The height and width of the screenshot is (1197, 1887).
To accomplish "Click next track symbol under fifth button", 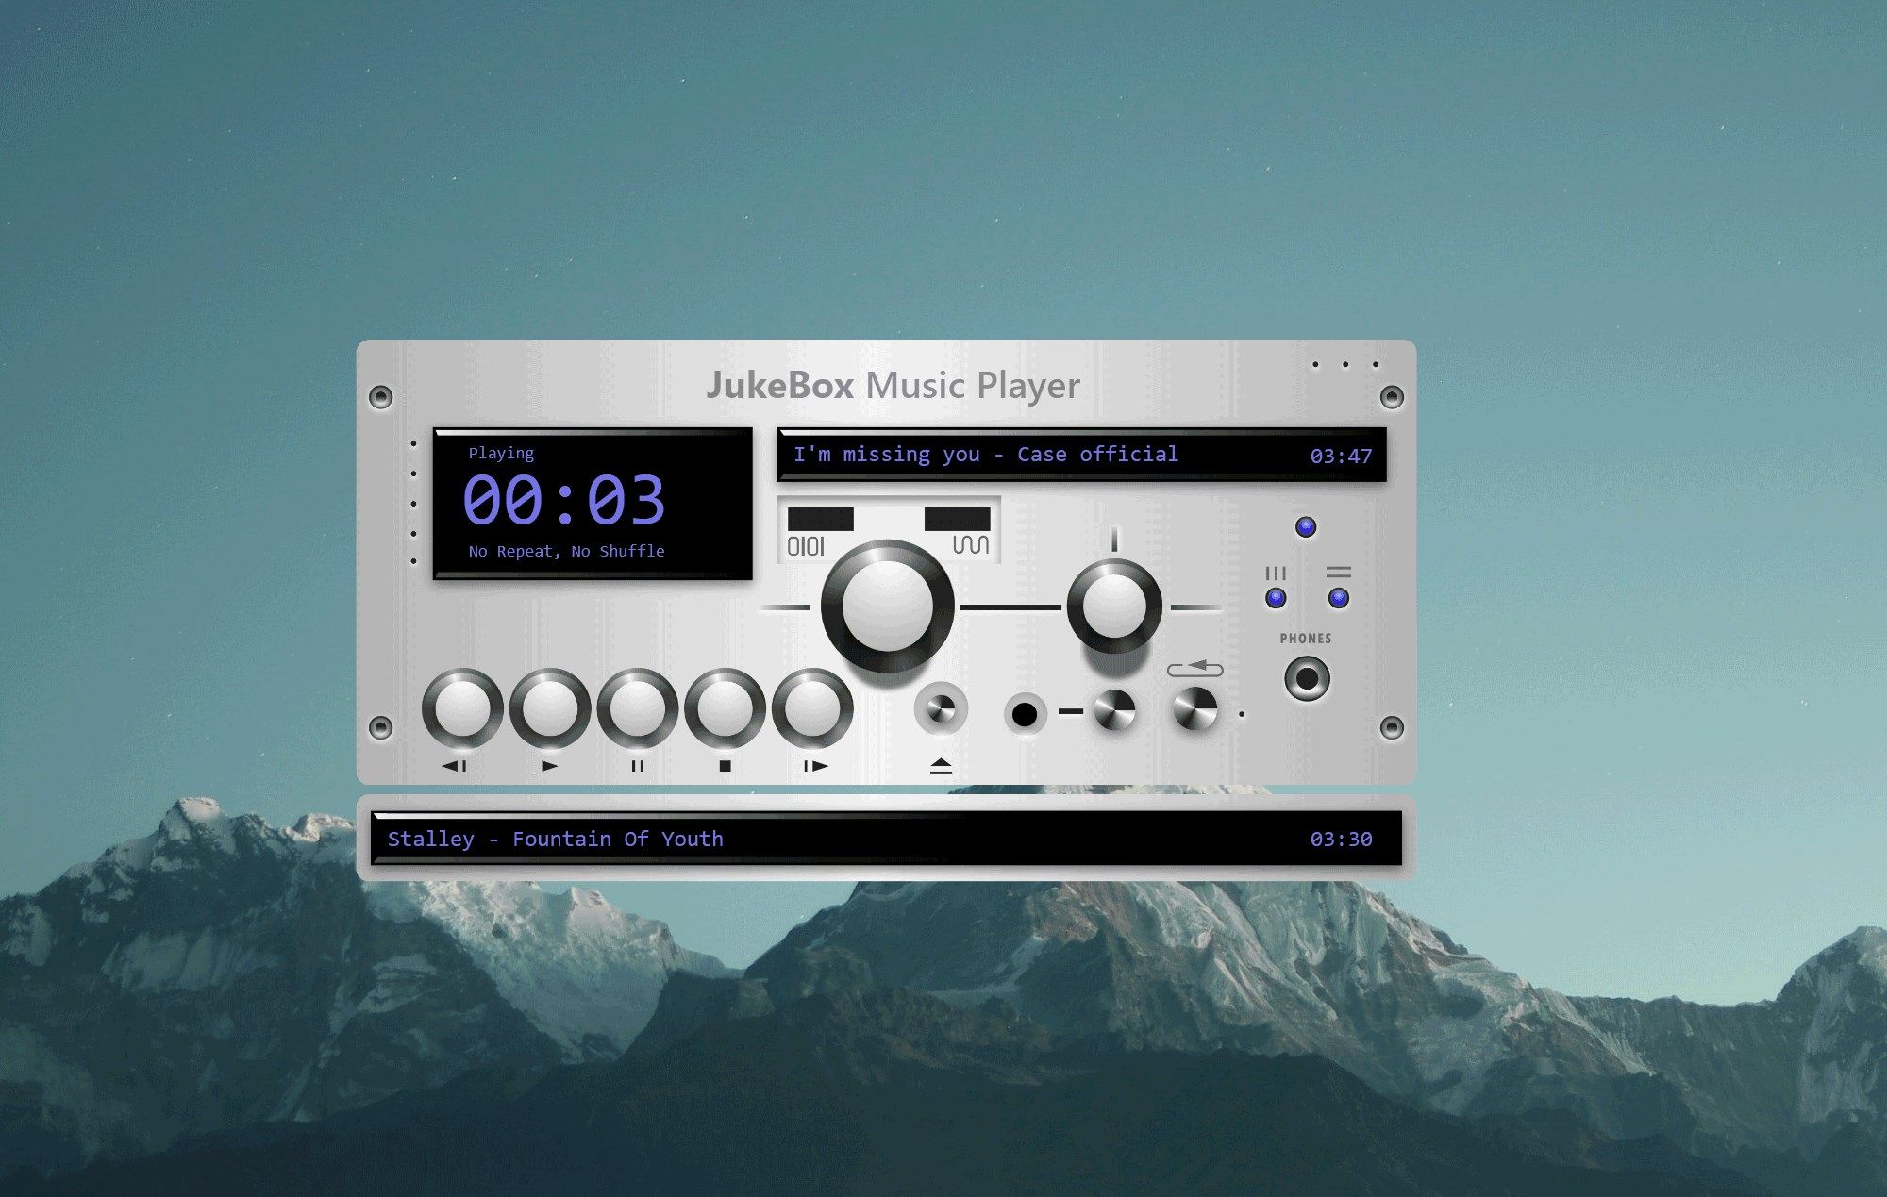I will pyautogui.click(x=816, y=766).
